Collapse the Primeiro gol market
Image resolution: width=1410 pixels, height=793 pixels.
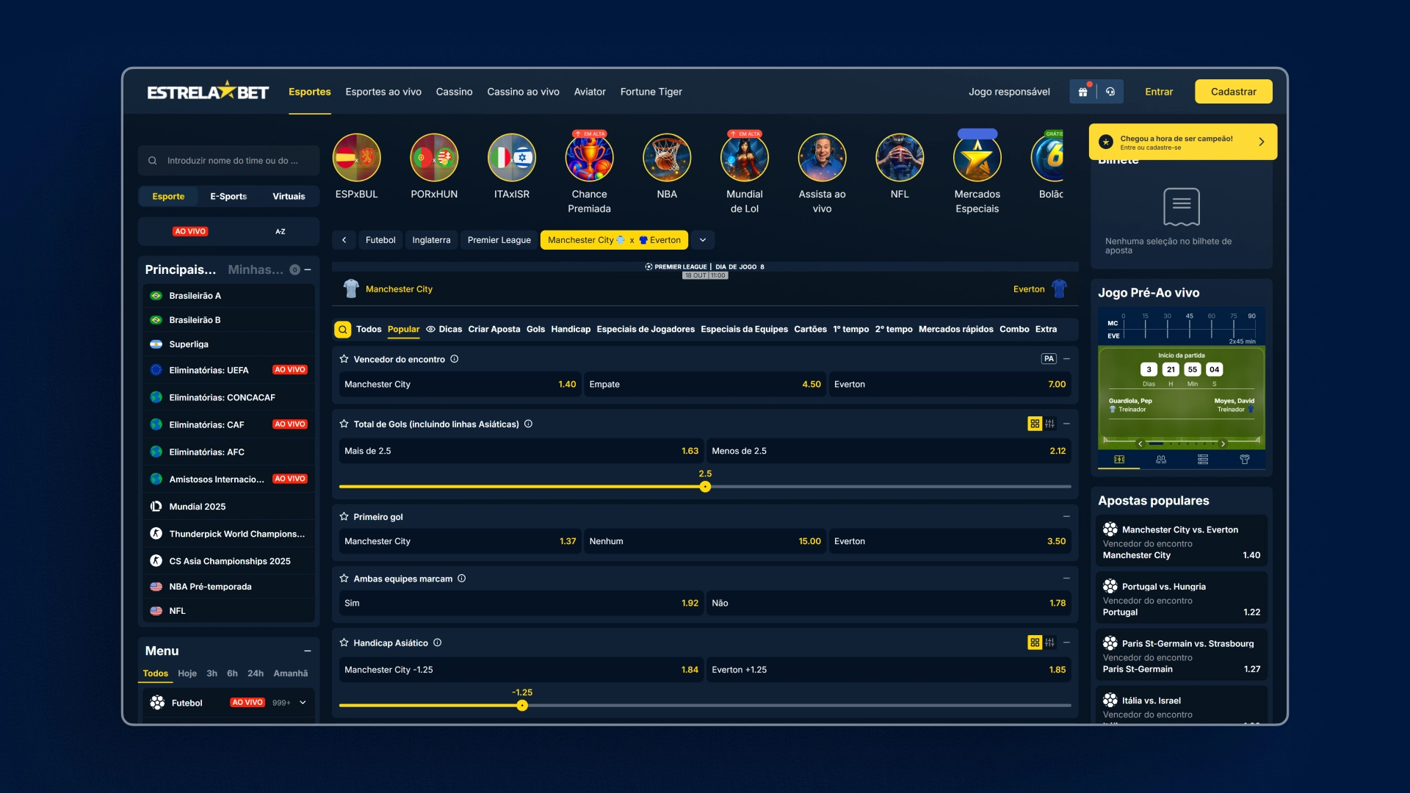(x=1066, y=517)
